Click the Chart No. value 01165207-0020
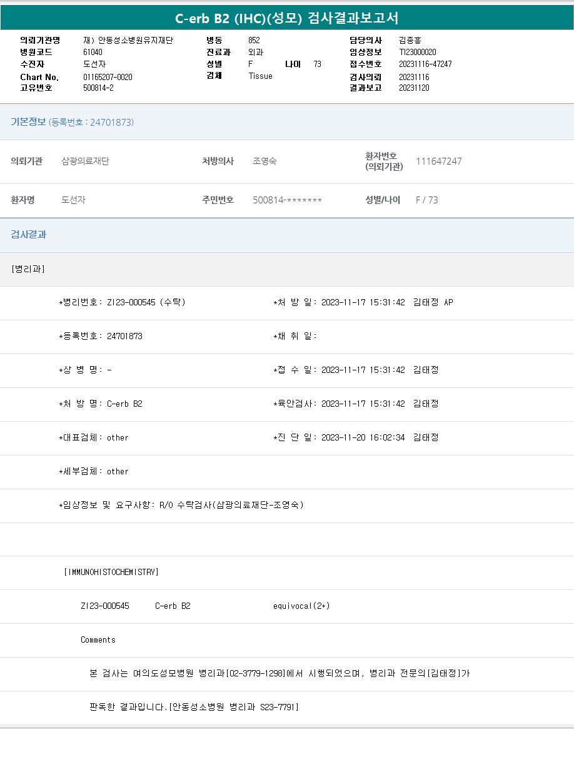The height and width of the screenshot is (764, 574). [108, 78]
